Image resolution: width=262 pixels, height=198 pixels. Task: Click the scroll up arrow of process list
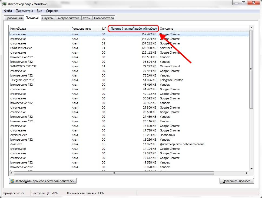click(251, 28)
